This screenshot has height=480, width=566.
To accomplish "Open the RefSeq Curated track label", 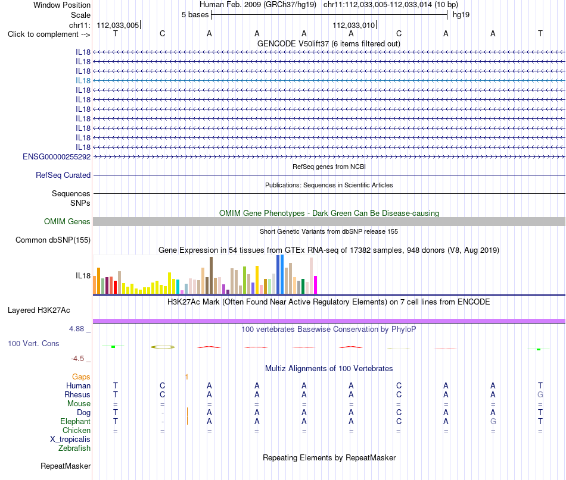I will pyautogui.click(x=63, y=175).
